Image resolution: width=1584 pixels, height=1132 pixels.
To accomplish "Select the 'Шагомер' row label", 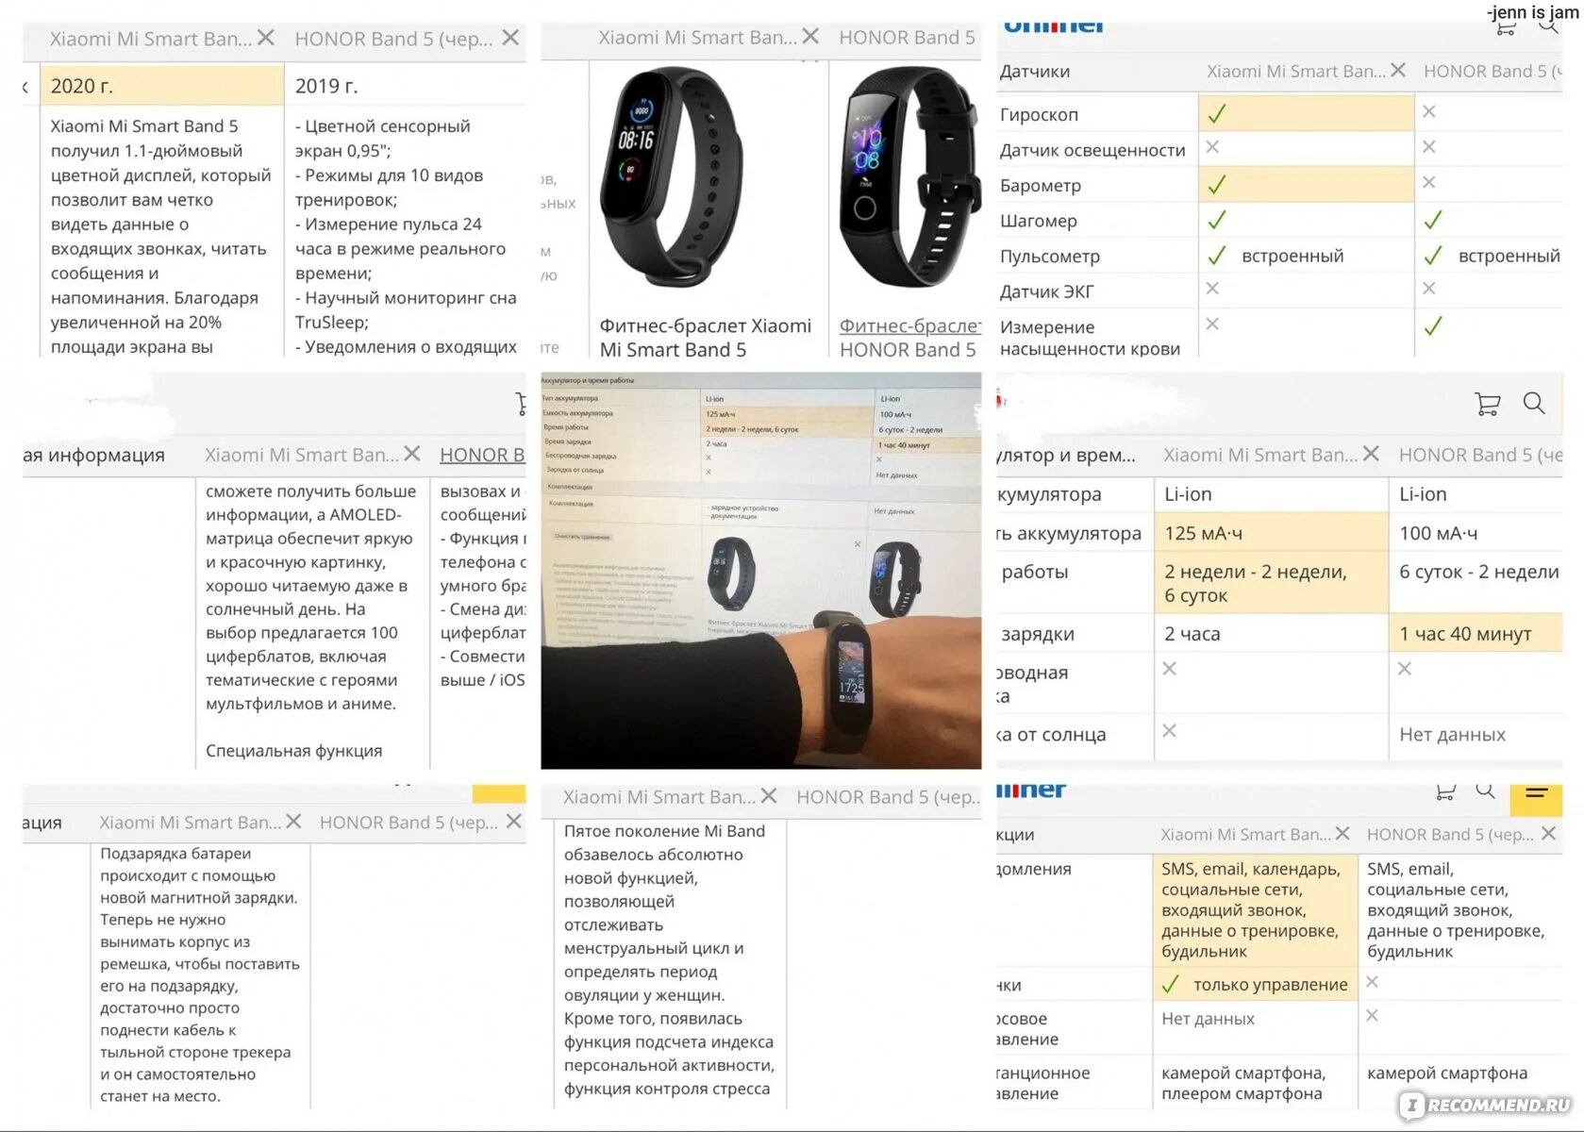I will click(x=1038, y=221).
